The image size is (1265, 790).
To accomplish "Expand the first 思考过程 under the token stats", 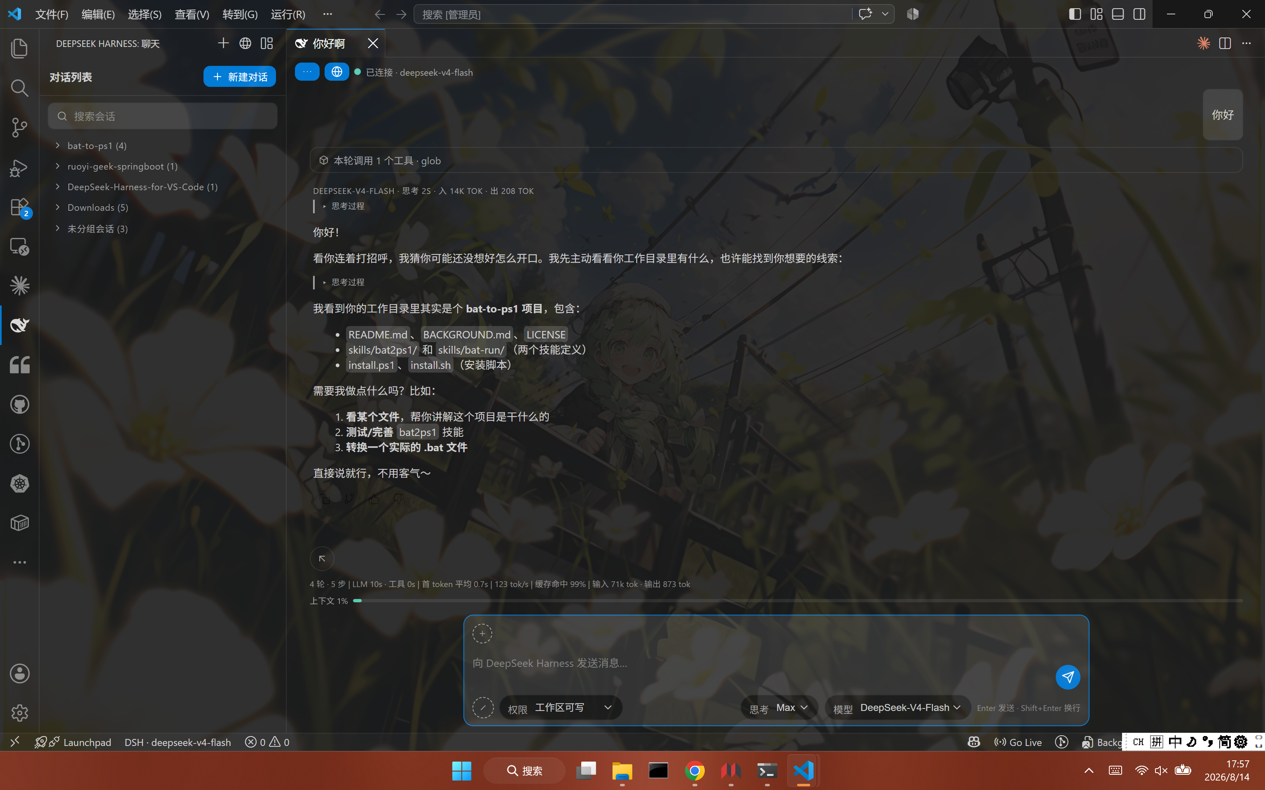I will [344, 206].
